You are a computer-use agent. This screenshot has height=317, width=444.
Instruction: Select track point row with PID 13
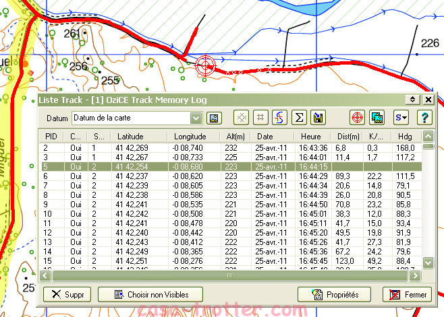click(x=230, y=242)
